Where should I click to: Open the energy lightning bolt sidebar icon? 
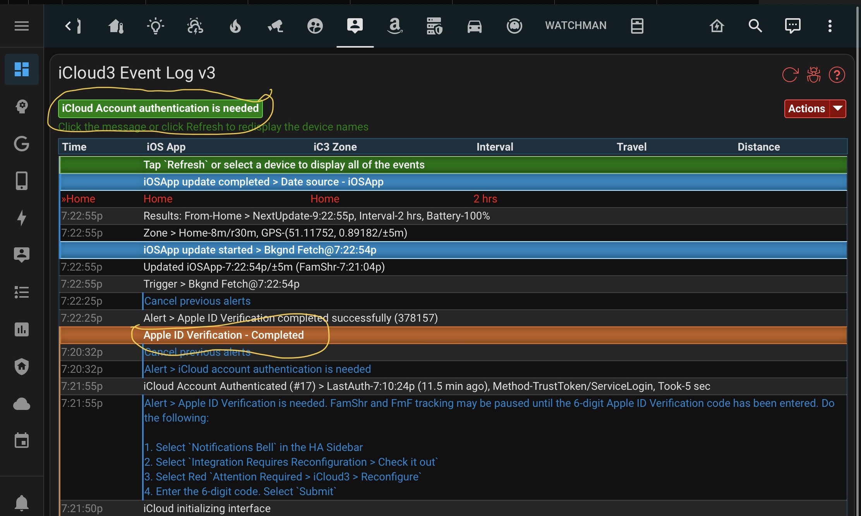(22, 218)
